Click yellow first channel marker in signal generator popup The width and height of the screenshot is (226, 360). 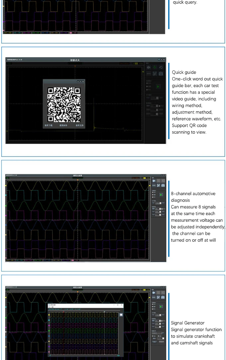click(x=49, y=315)
